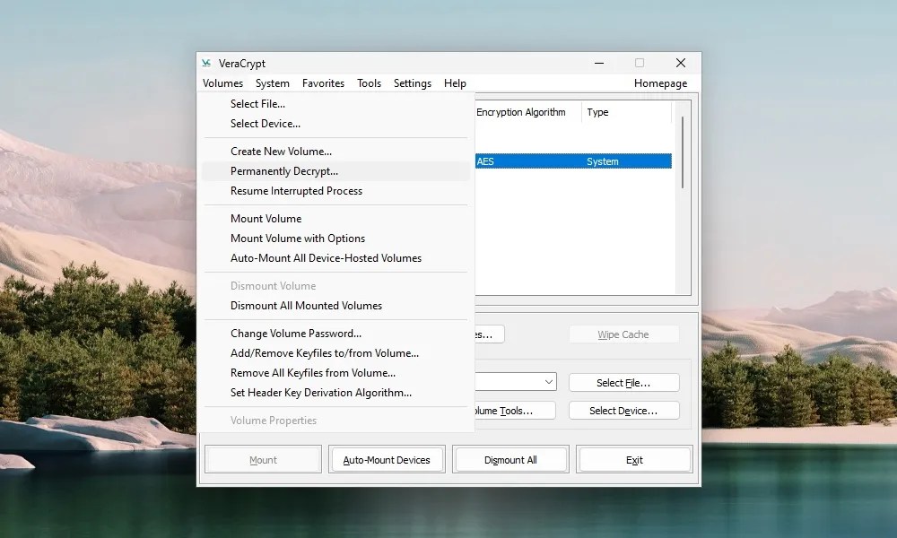
Task: Choose "Permanently Decrypt..." in the Volumes menu
Action: coord(284,170)
